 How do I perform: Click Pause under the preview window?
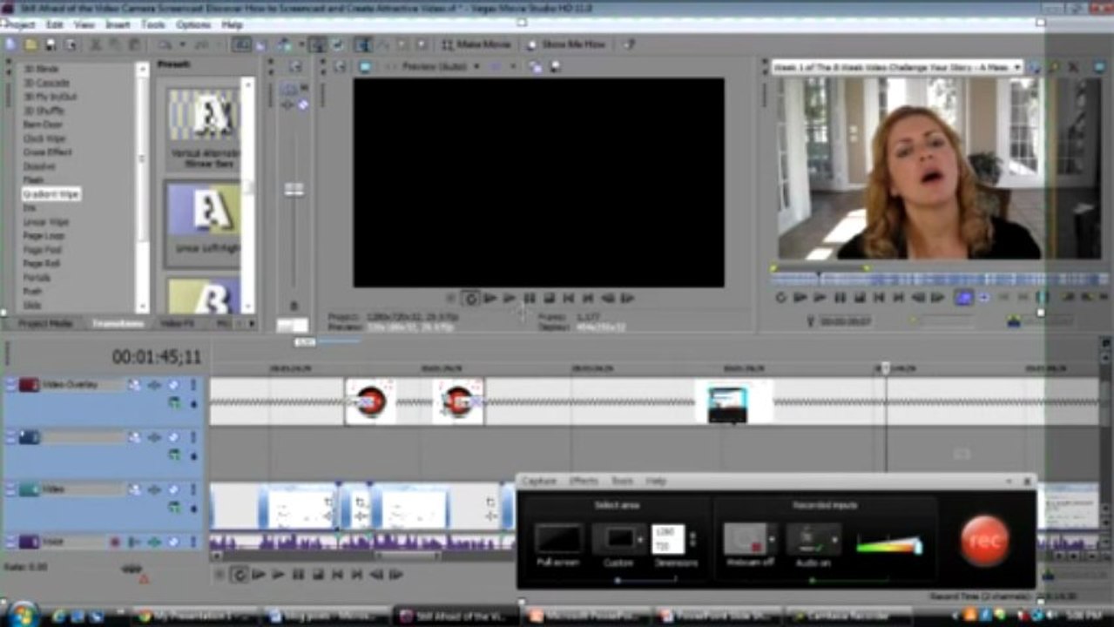(x=529, y=298)
